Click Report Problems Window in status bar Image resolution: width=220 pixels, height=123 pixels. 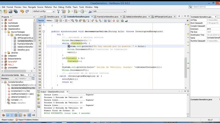27,120
